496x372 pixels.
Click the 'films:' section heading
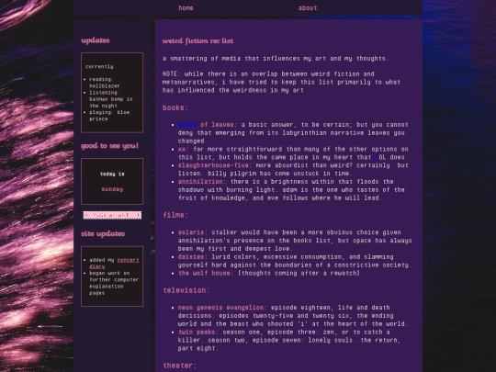click(x=175, y=215)
